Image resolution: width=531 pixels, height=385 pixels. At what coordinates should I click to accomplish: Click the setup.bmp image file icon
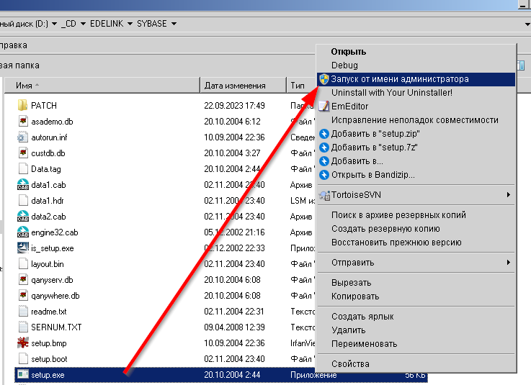point(22,343)
